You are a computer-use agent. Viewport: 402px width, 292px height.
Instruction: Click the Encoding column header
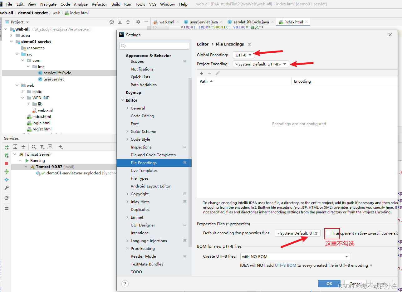pos(345,81)
